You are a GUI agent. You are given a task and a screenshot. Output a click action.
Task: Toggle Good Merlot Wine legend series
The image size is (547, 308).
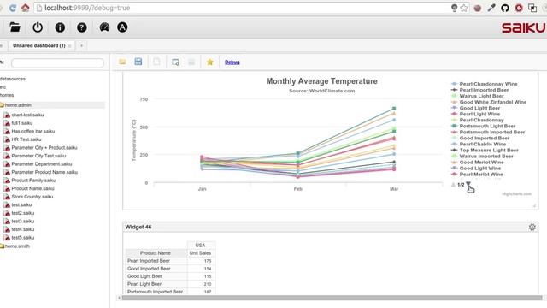pyautogui.click(x=481, y=162)
